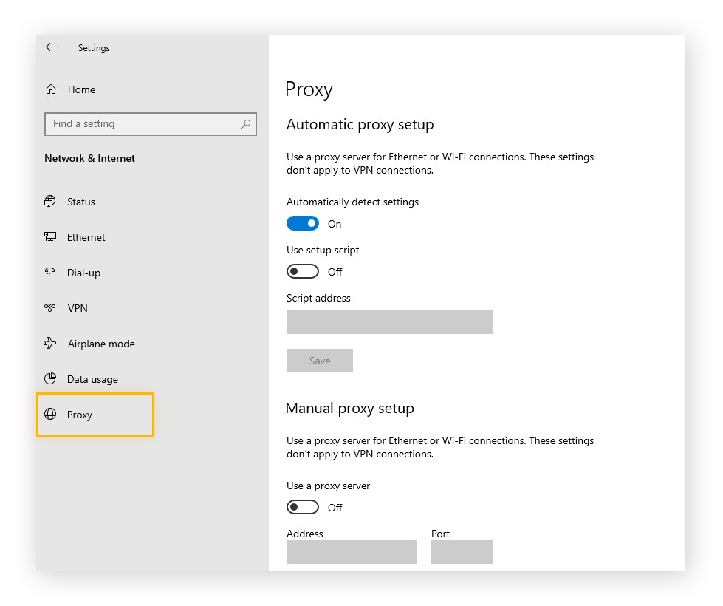The width and height of the screenshot is (723, 606).
Task: Select the Dial-up phone icon
Action: pyautogui.click(x=50, y=273)
